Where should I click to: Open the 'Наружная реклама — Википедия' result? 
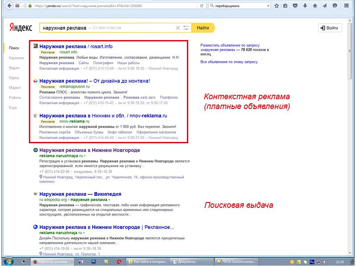point(81,194)
